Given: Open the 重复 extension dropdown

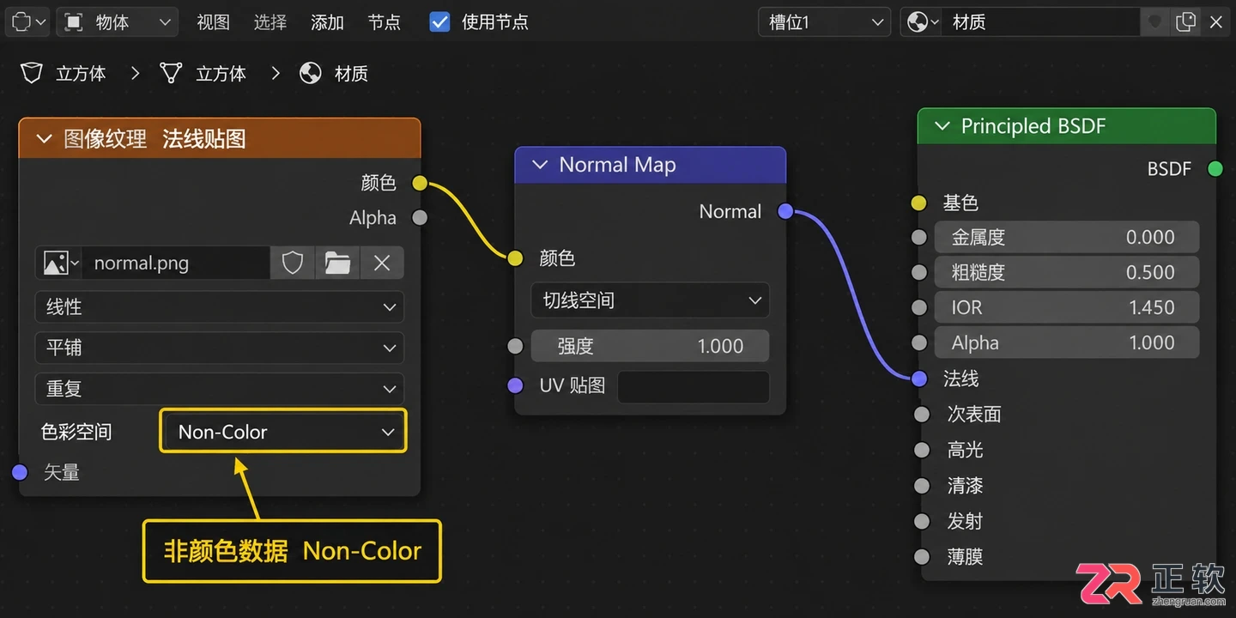Looking at the screenshot, I should pyautogui.click(x=220, y=389).
